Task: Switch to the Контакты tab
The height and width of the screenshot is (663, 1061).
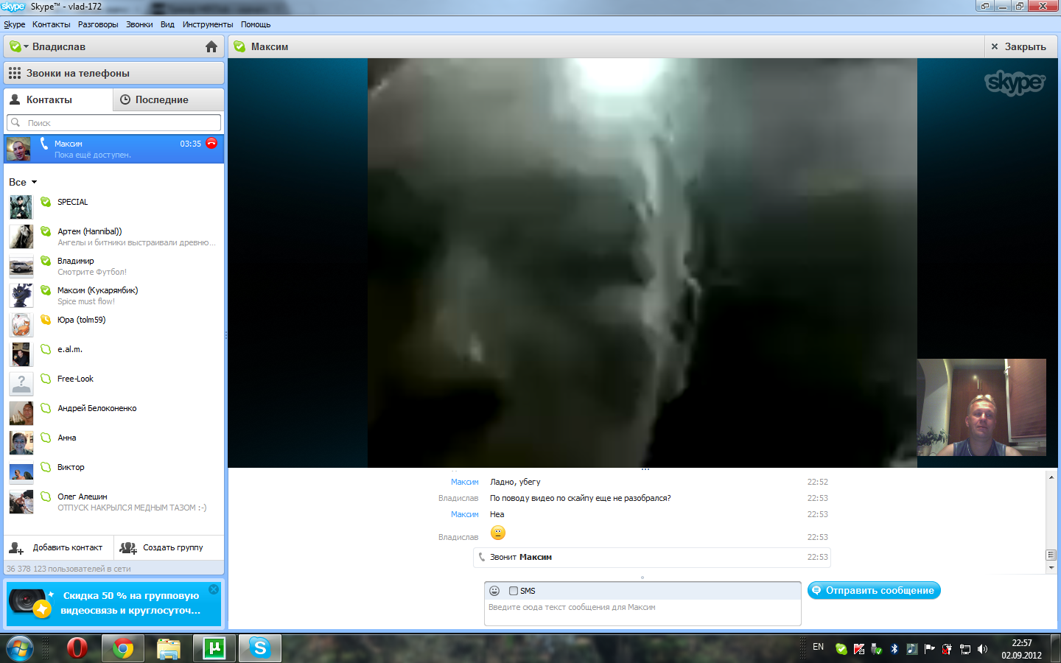Action: coord(58,99)
